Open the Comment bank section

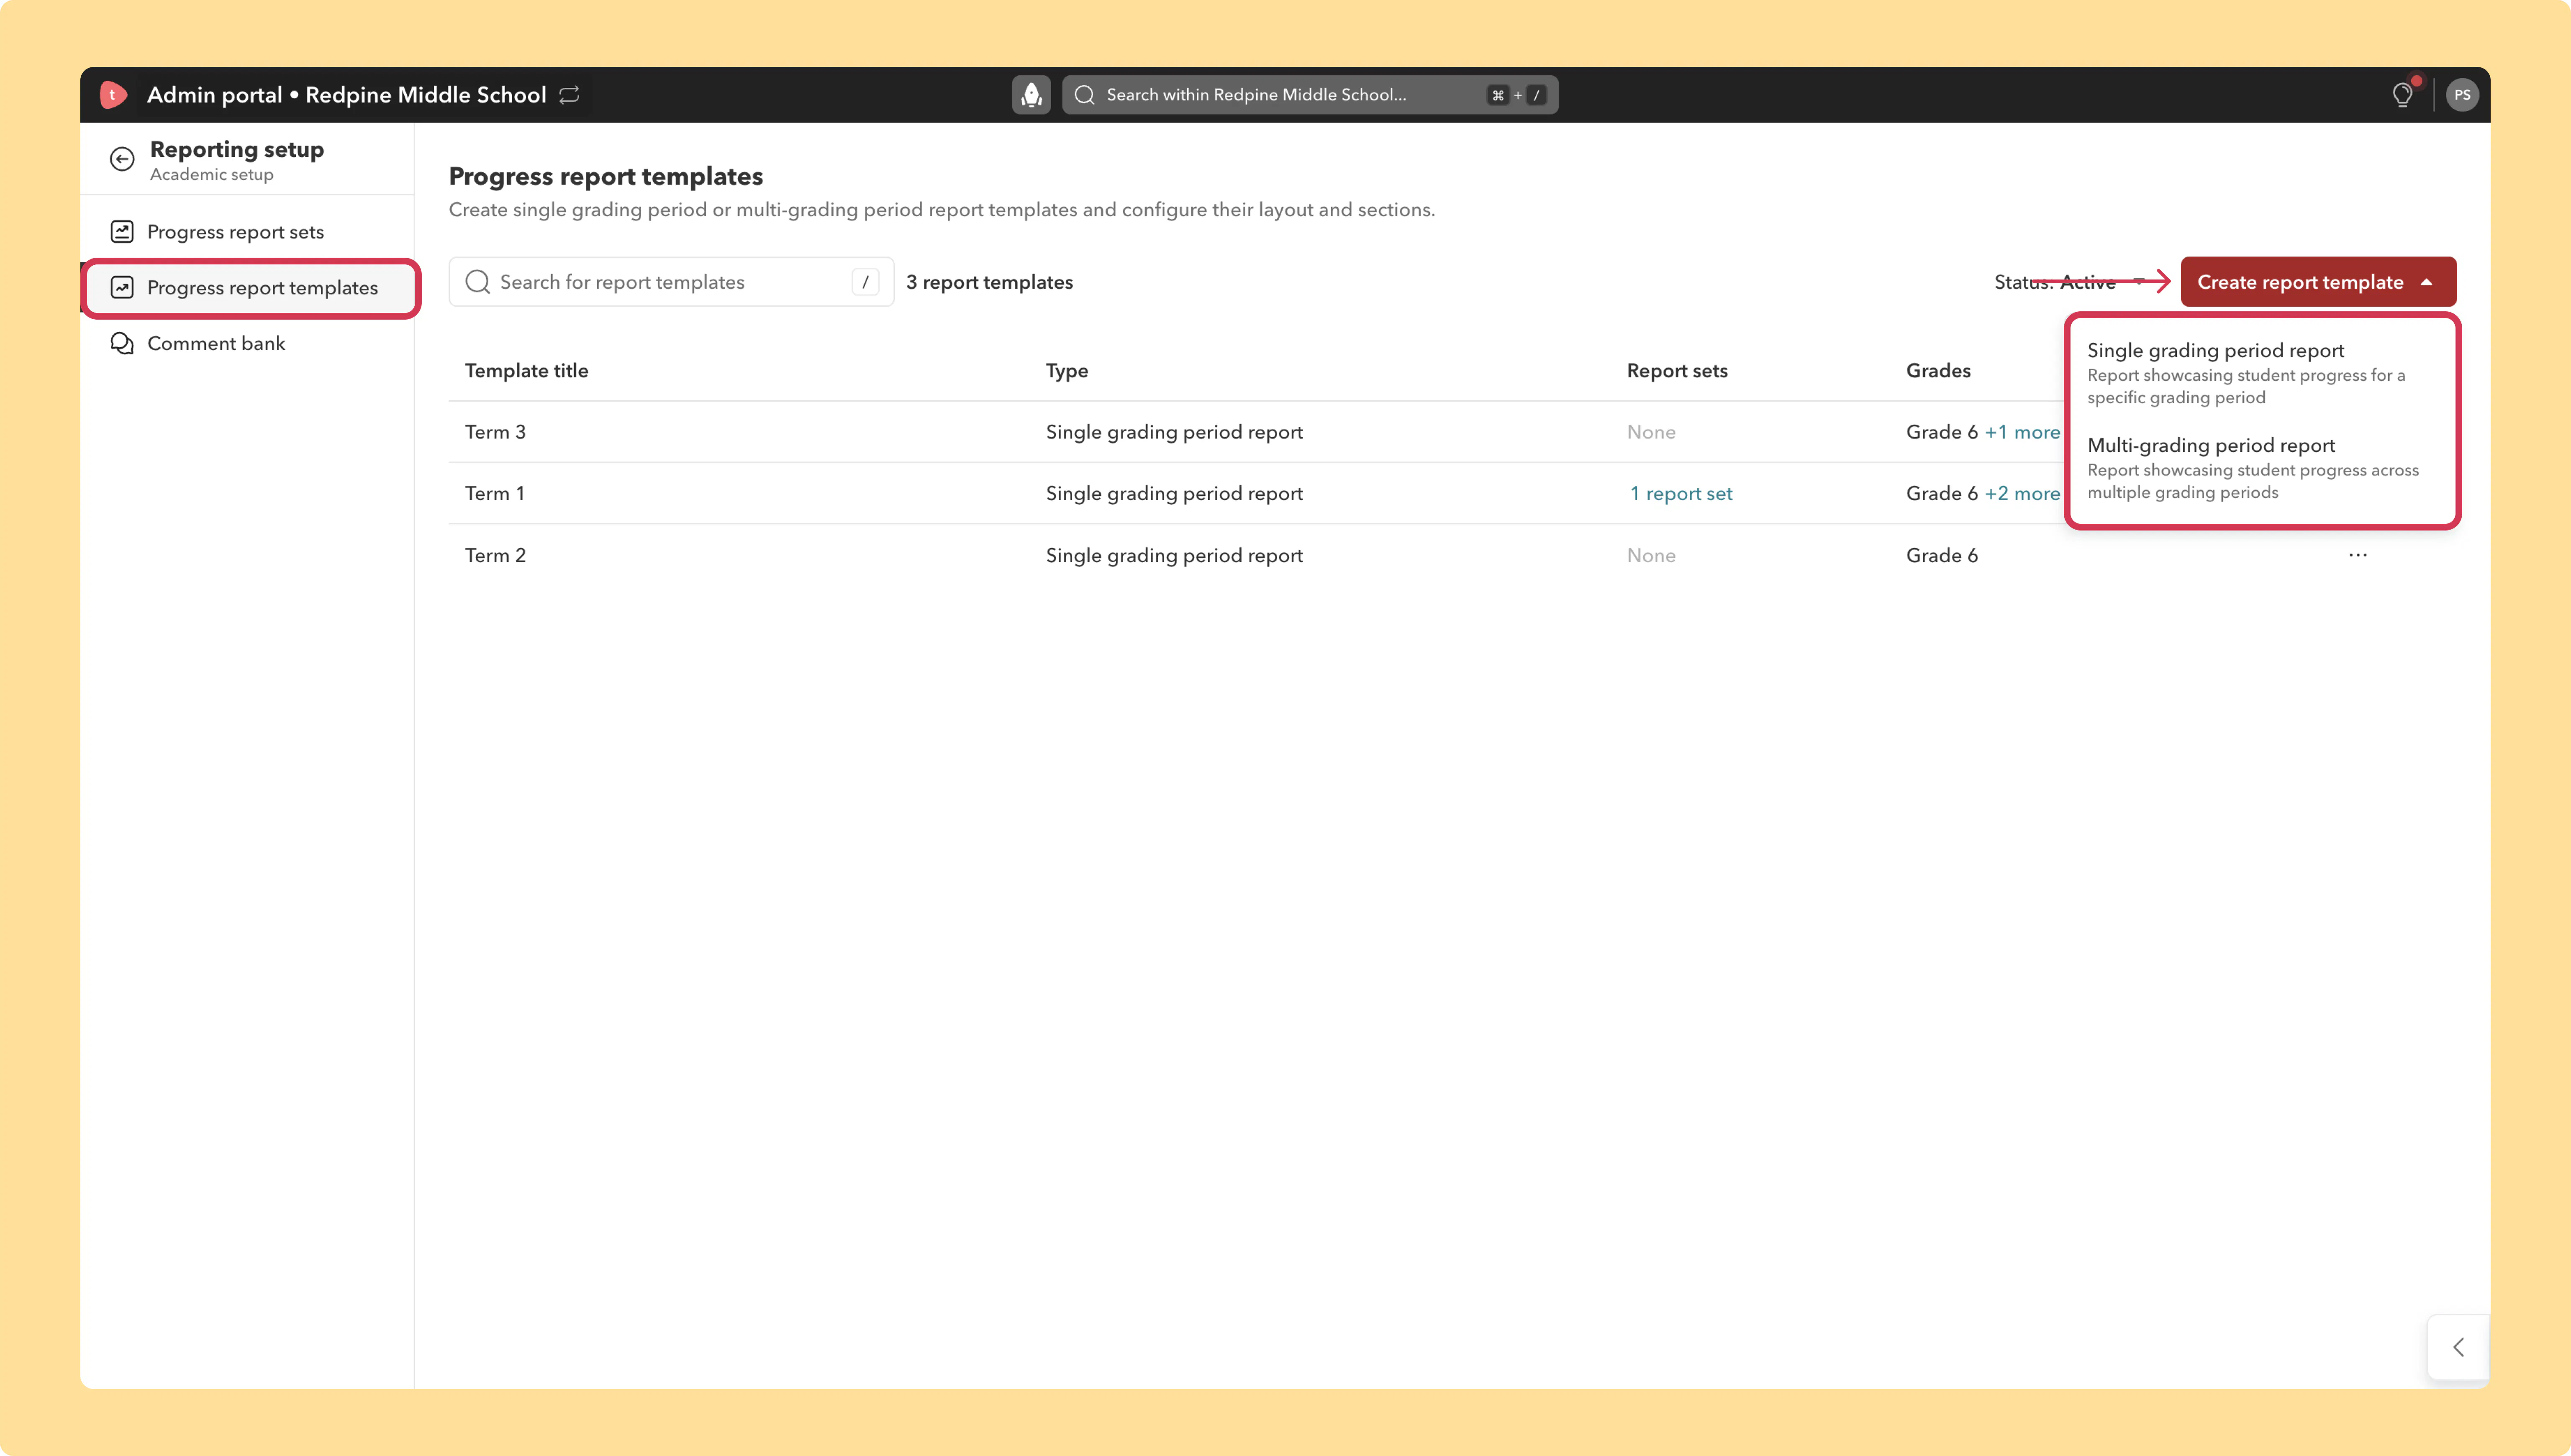click(x=247, y=344)
